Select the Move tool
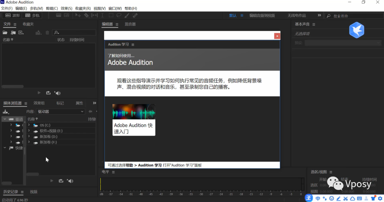The width and height of the screenshot is (384, 202). point(78,15)
